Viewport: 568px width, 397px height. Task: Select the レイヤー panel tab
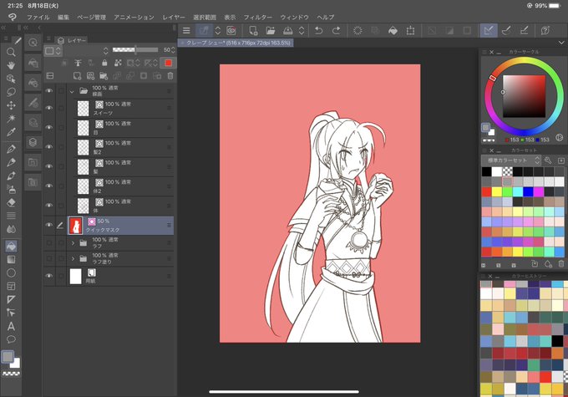72,41
